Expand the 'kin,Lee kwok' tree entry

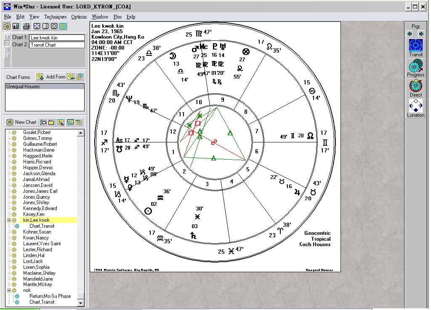(x=9, y=220)
